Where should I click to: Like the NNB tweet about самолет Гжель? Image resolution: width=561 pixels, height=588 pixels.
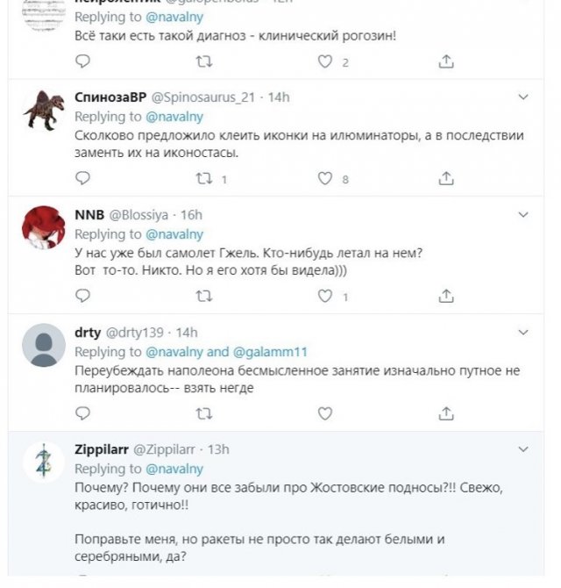(x=325, y=297)
